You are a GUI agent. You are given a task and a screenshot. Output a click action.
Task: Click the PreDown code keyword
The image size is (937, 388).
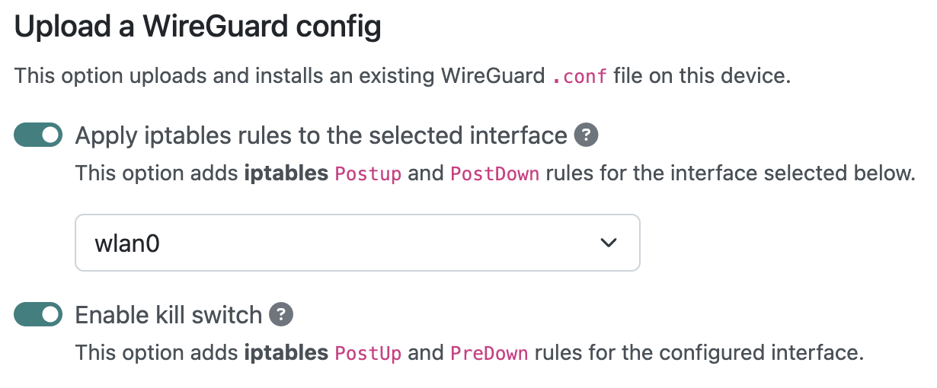coord(490,354)
